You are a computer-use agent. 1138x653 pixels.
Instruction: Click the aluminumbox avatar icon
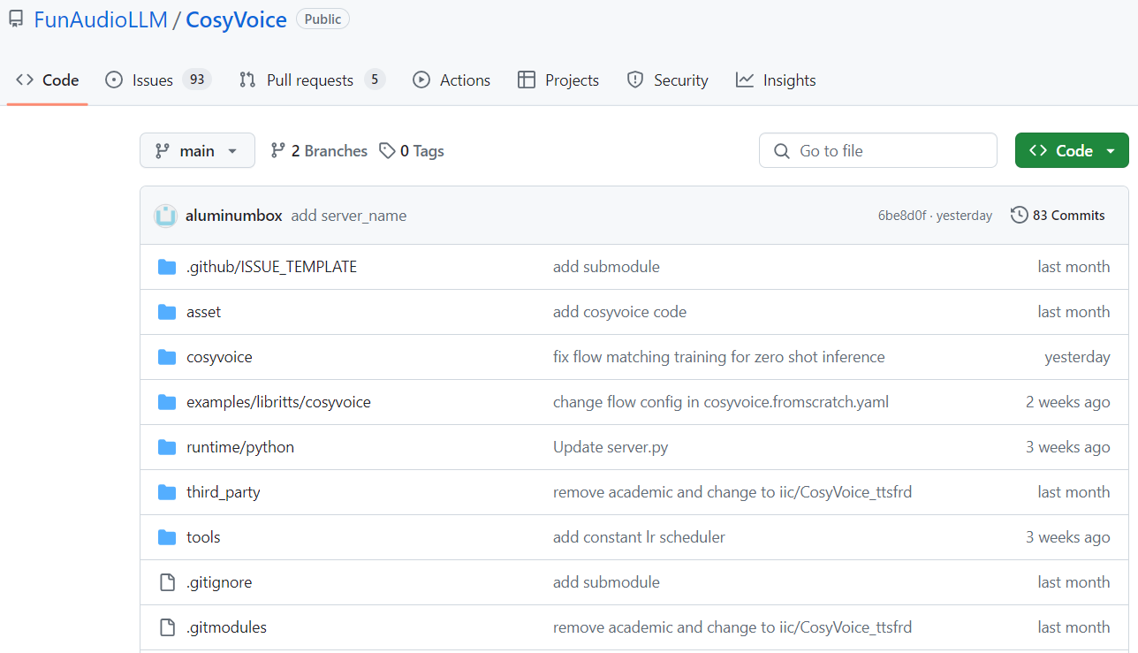165,216
